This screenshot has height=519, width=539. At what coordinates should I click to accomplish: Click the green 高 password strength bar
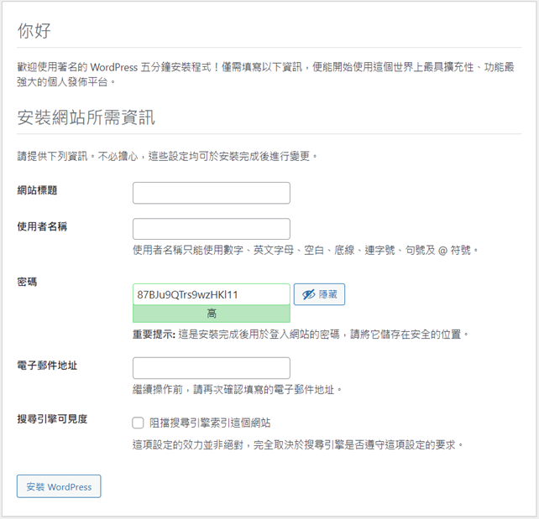211,314
